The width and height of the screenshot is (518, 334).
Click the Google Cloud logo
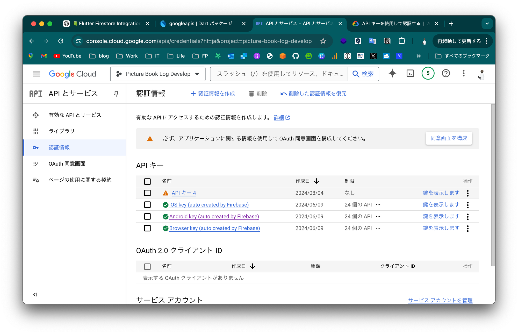(x=73, y=74)
